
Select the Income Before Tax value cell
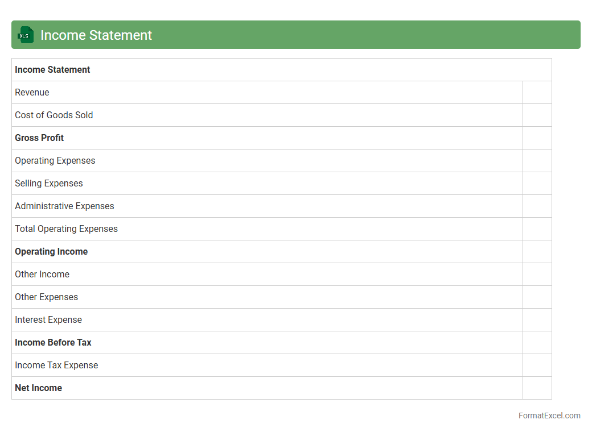[x=537, y=343]
